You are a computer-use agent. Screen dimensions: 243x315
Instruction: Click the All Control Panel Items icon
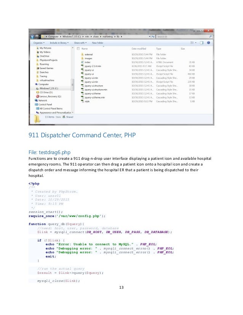38,108
